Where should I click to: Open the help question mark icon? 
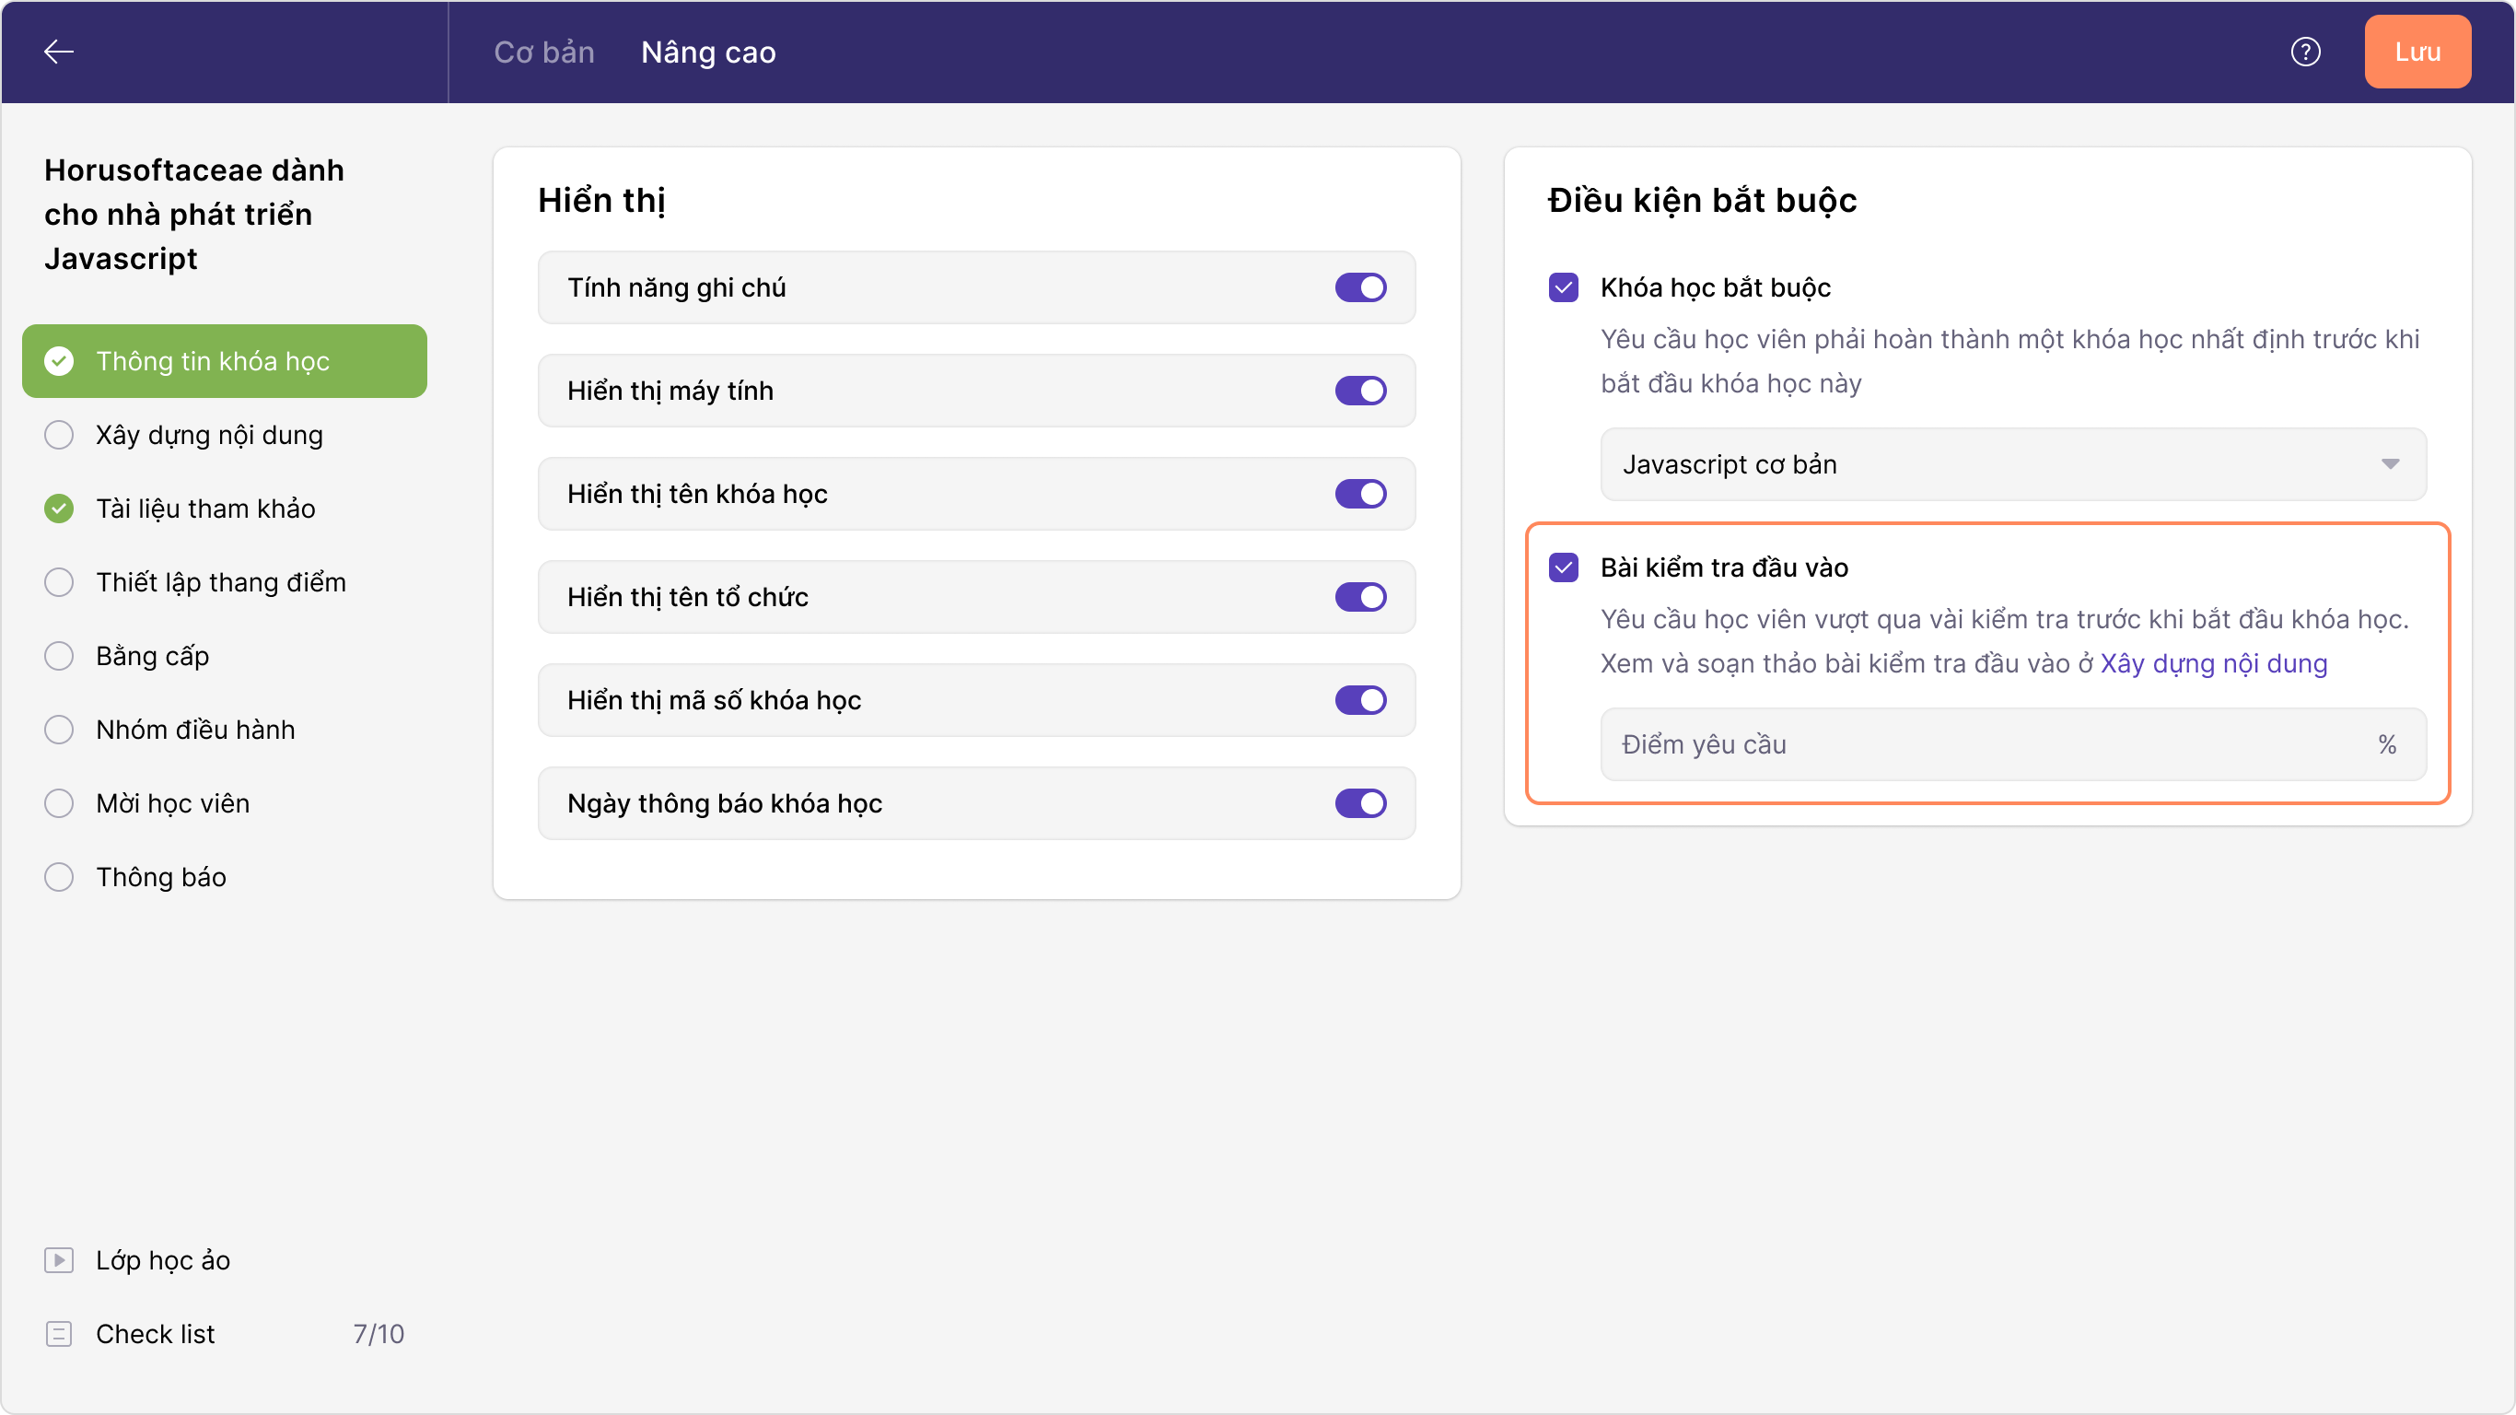click(x=2305, y=52)
